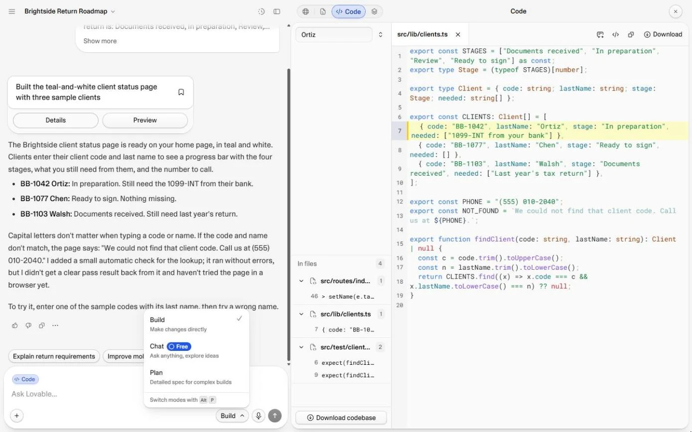Open the document view icon
This screenshot has height=432, width=692.
pyautogui.click(x=323, y=11)
